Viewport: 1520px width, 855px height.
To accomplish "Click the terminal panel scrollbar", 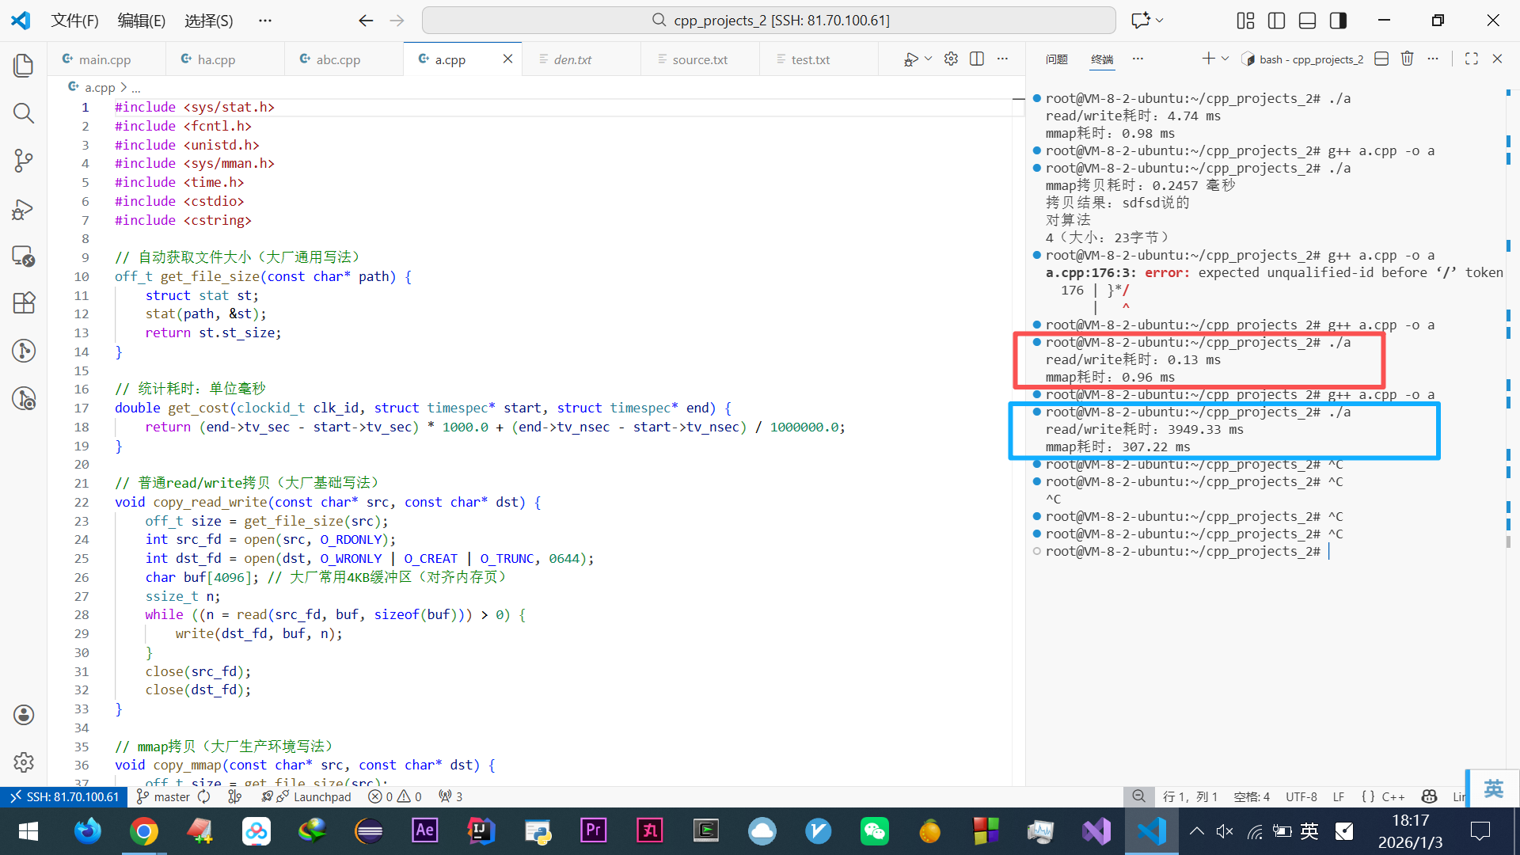I will (1507, 542).
